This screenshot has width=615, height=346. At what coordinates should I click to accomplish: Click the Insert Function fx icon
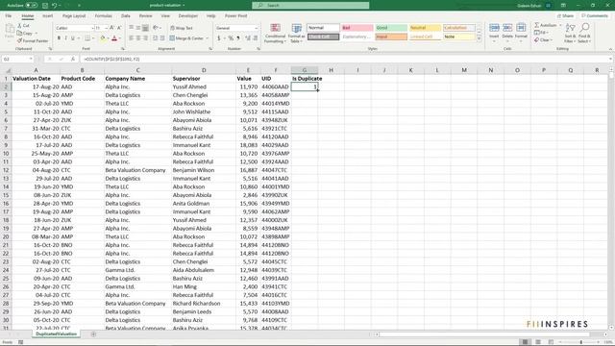[73, 59]
